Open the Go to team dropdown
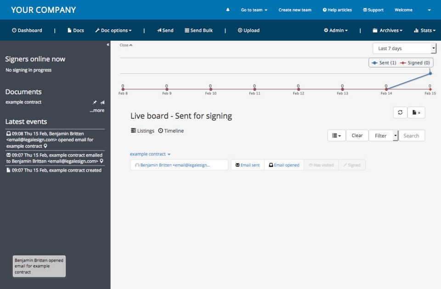441x289 pixels. pos(254,10)
